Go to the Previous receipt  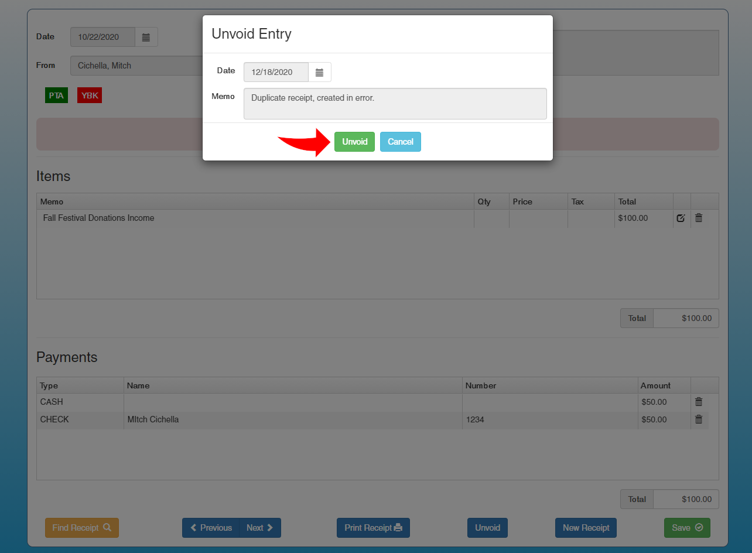210,528
